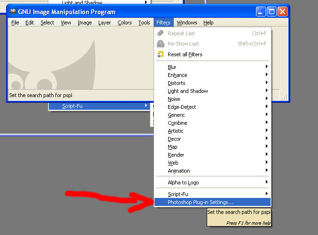Viewport: 318px width, 235px height.
Task: Click the Reset all Filters icon
Action: (x=161, y=54)
